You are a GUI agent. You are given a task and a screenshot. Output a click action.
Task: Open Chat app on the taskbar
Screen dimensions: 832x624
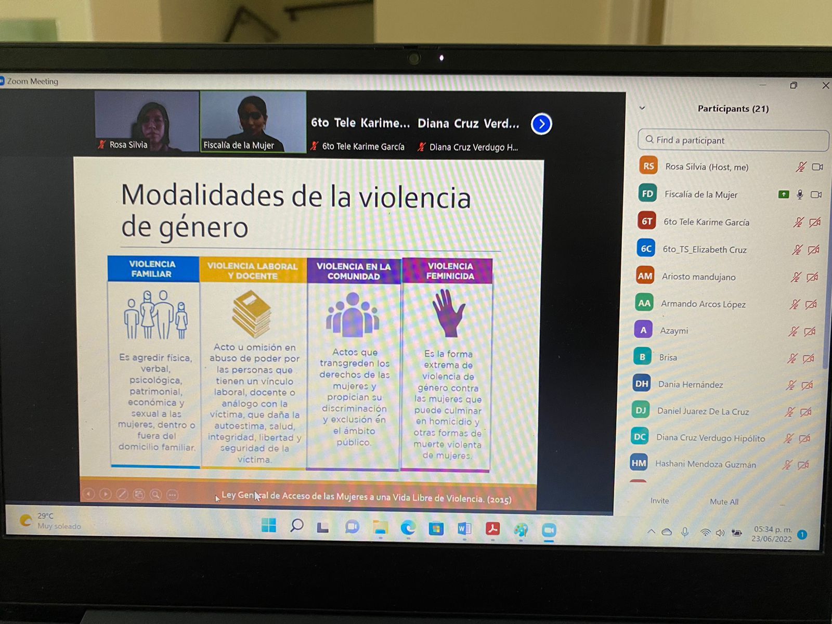point(352,527)
